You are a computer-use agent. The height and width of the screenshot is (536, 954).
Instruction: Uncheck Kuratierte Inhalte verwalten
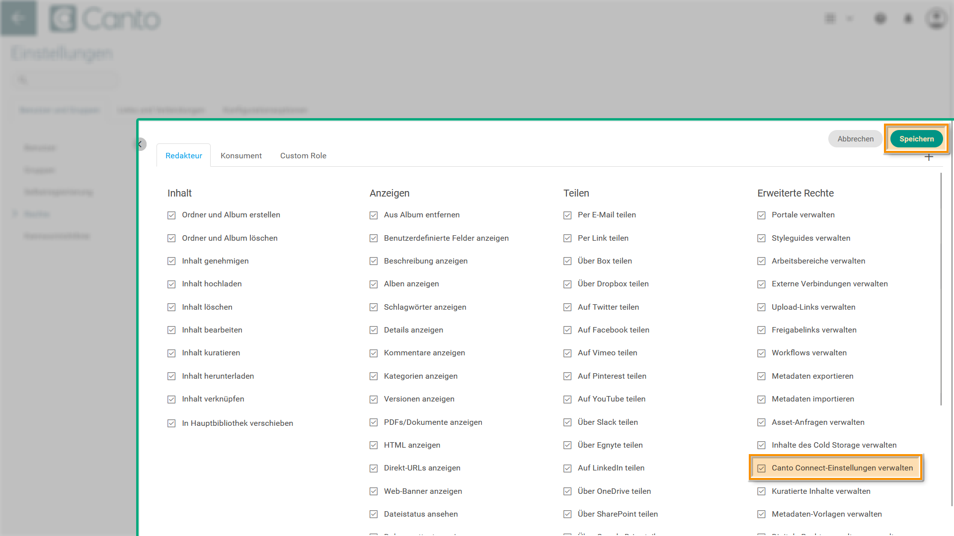click(761, 491)
